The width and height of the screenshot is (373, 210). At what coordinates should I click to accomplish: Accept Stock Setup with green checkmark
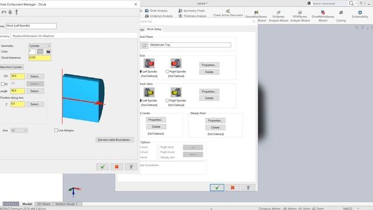[217, 188]
